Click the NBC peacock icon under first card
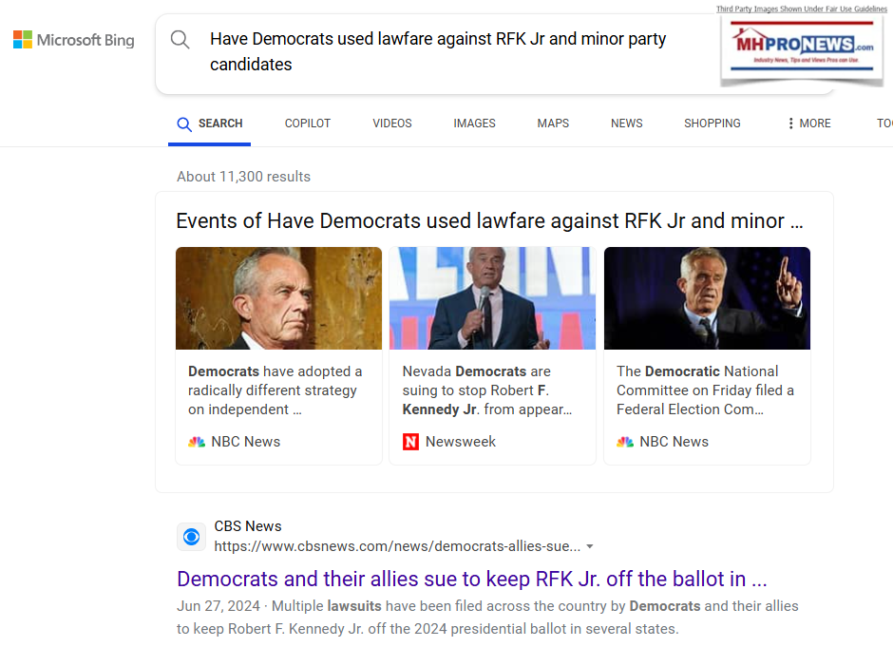 (x=197, y=442)
